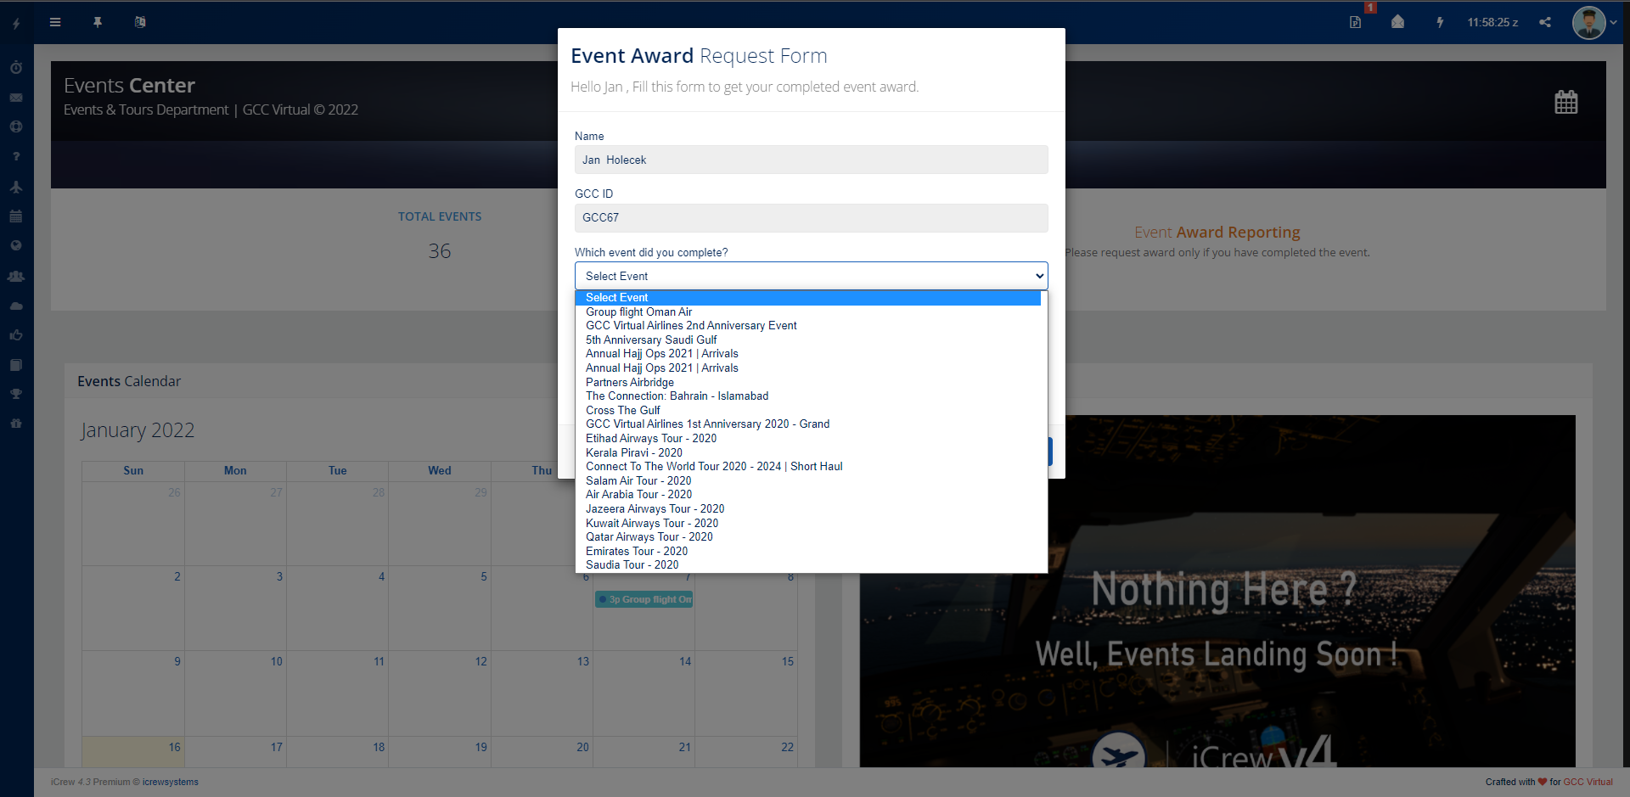Click the 'January 2022' calendar title

(138, 430)
